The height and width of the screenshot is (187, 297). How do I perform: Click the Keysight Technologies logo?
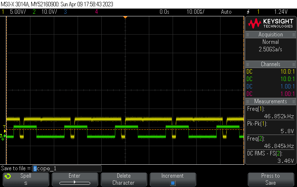coord(270,23)
